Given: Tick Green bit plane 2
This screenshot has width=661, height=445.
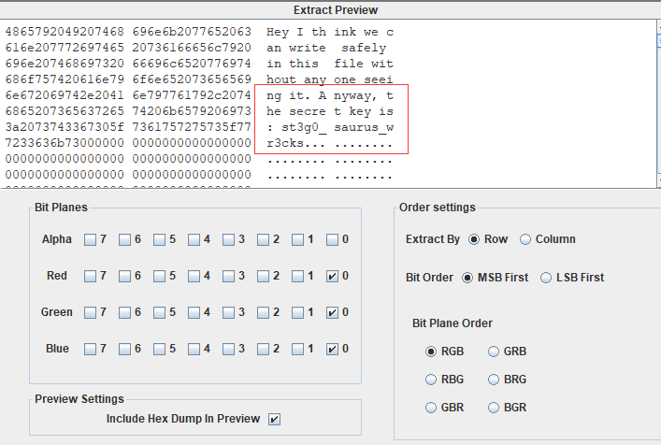Looking at the screenshot, I should coord(263,312).
